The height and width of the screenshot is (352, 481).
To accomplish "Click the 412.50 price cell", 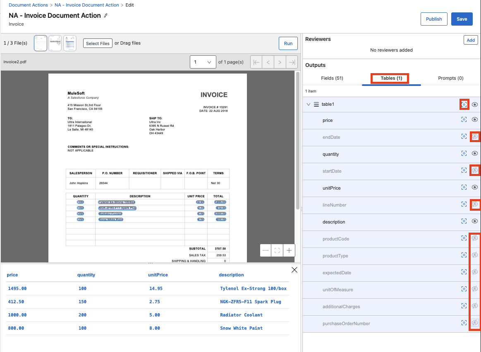I will tap(16, 302).
